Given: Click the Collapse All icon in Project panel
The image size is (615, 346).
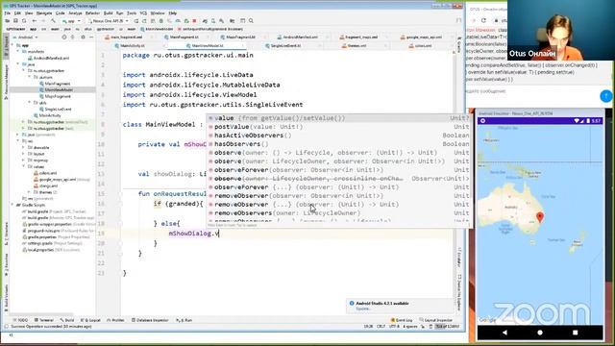Looking at the screenshot, I should coord(73,37).
